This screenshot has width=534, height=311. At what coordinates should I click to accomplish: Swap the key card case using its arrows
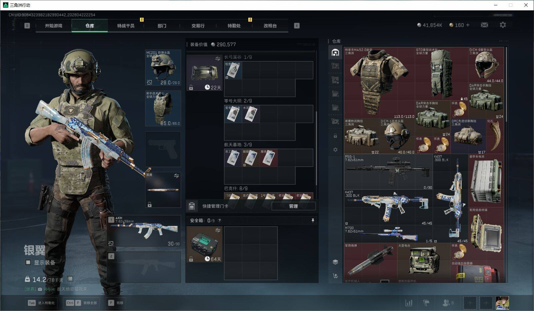(218, 59)
